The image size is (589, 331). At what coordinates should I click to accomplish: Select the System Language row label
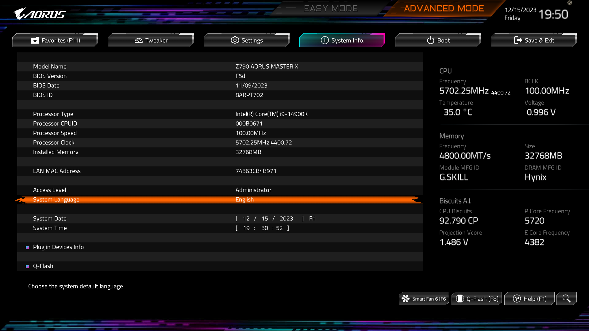[56, 200]
